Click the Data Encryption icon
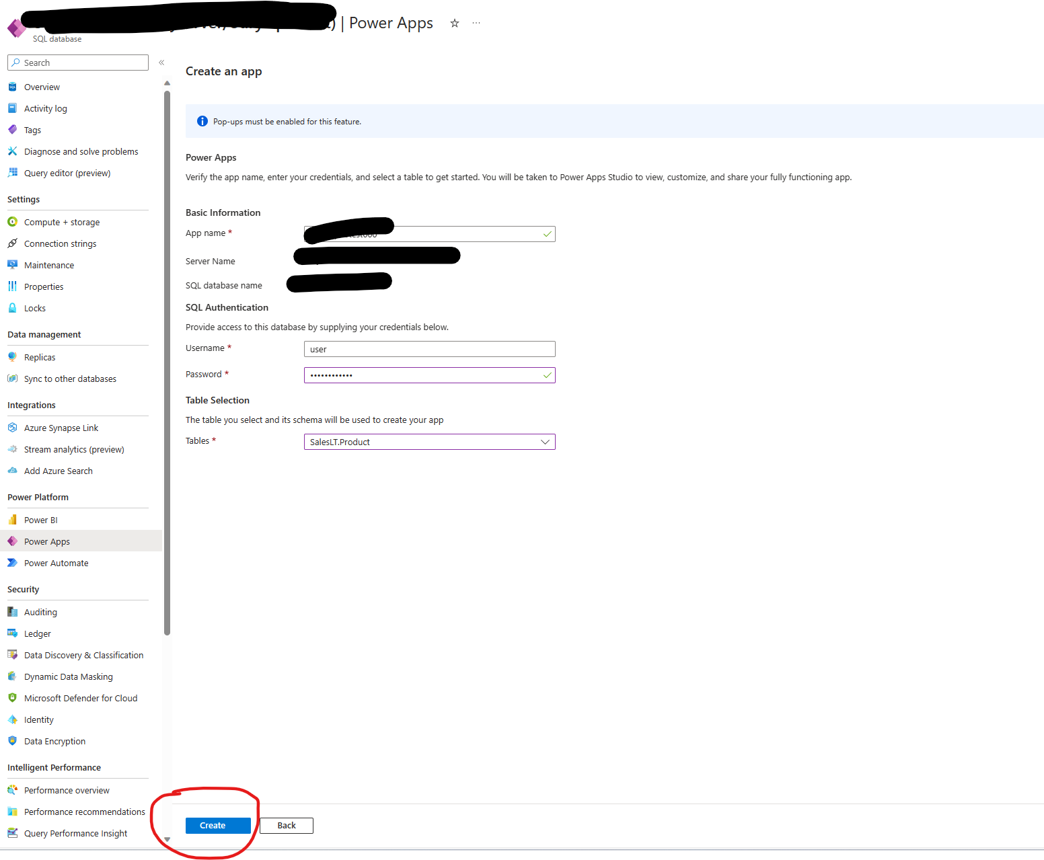The width and height of the screenshot is (1044, 860). [12, 741]
